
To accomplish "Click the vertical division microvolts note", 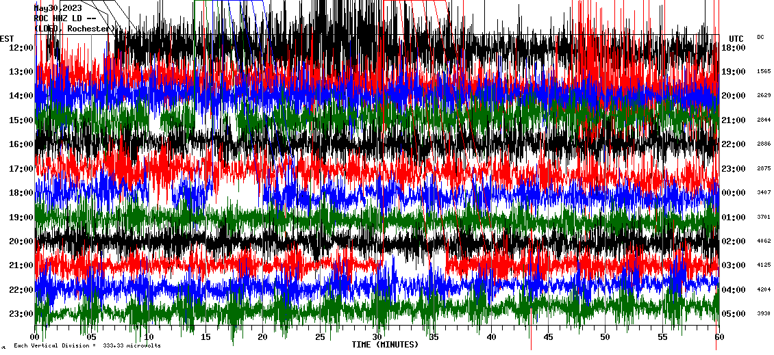I will coord(86,346).
